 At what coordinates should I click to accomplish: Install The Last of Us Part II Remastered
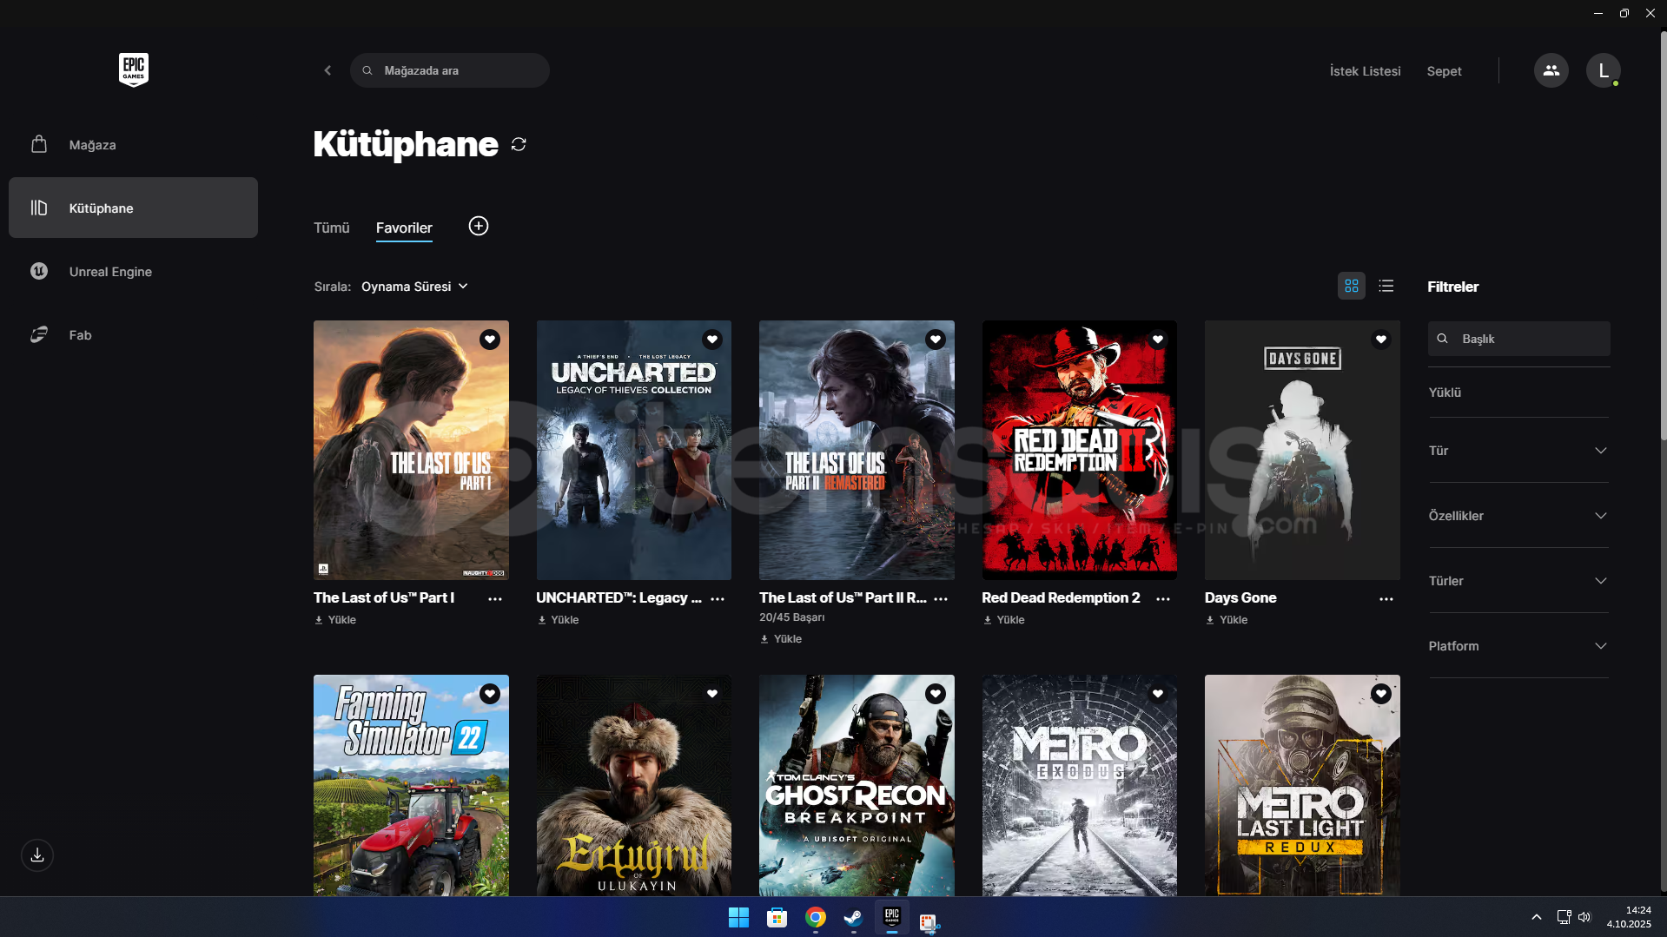[781, 639]
